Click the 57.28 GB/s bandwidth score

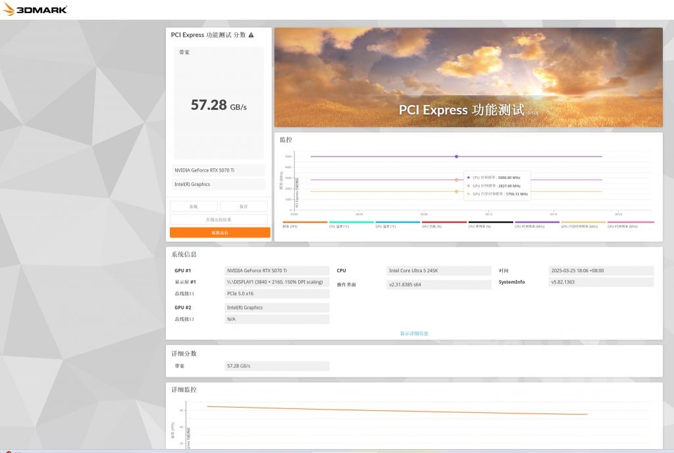pos(218,104)
